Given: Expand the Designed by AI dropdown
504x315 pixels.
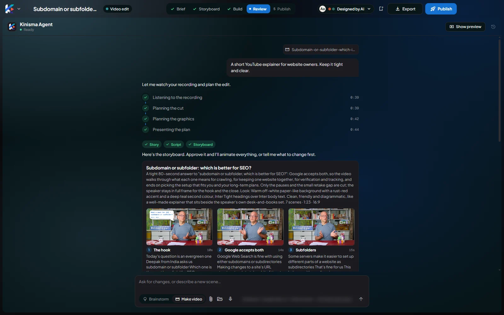Looking at the screenshot, I should coord(346,9).
